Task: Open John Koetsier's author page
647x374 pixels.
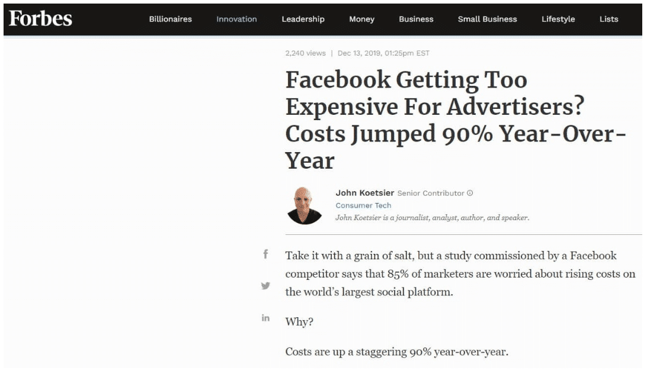Action: coord(365,192)
